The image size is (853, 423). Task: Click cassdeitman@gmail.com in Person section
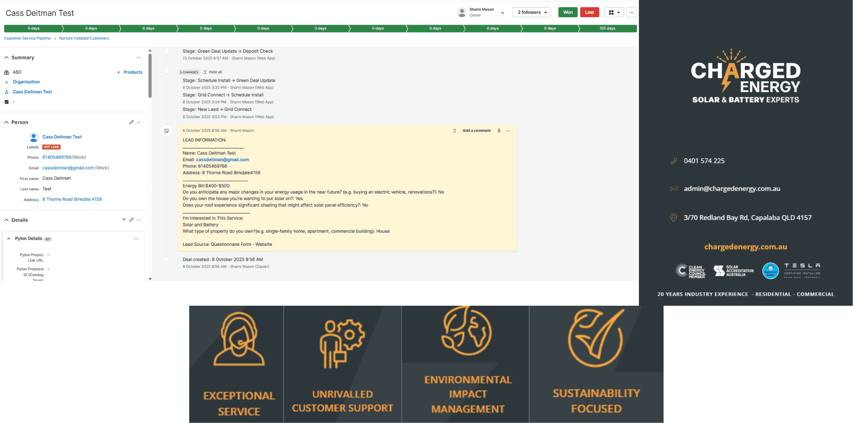(x=68, y=168)
